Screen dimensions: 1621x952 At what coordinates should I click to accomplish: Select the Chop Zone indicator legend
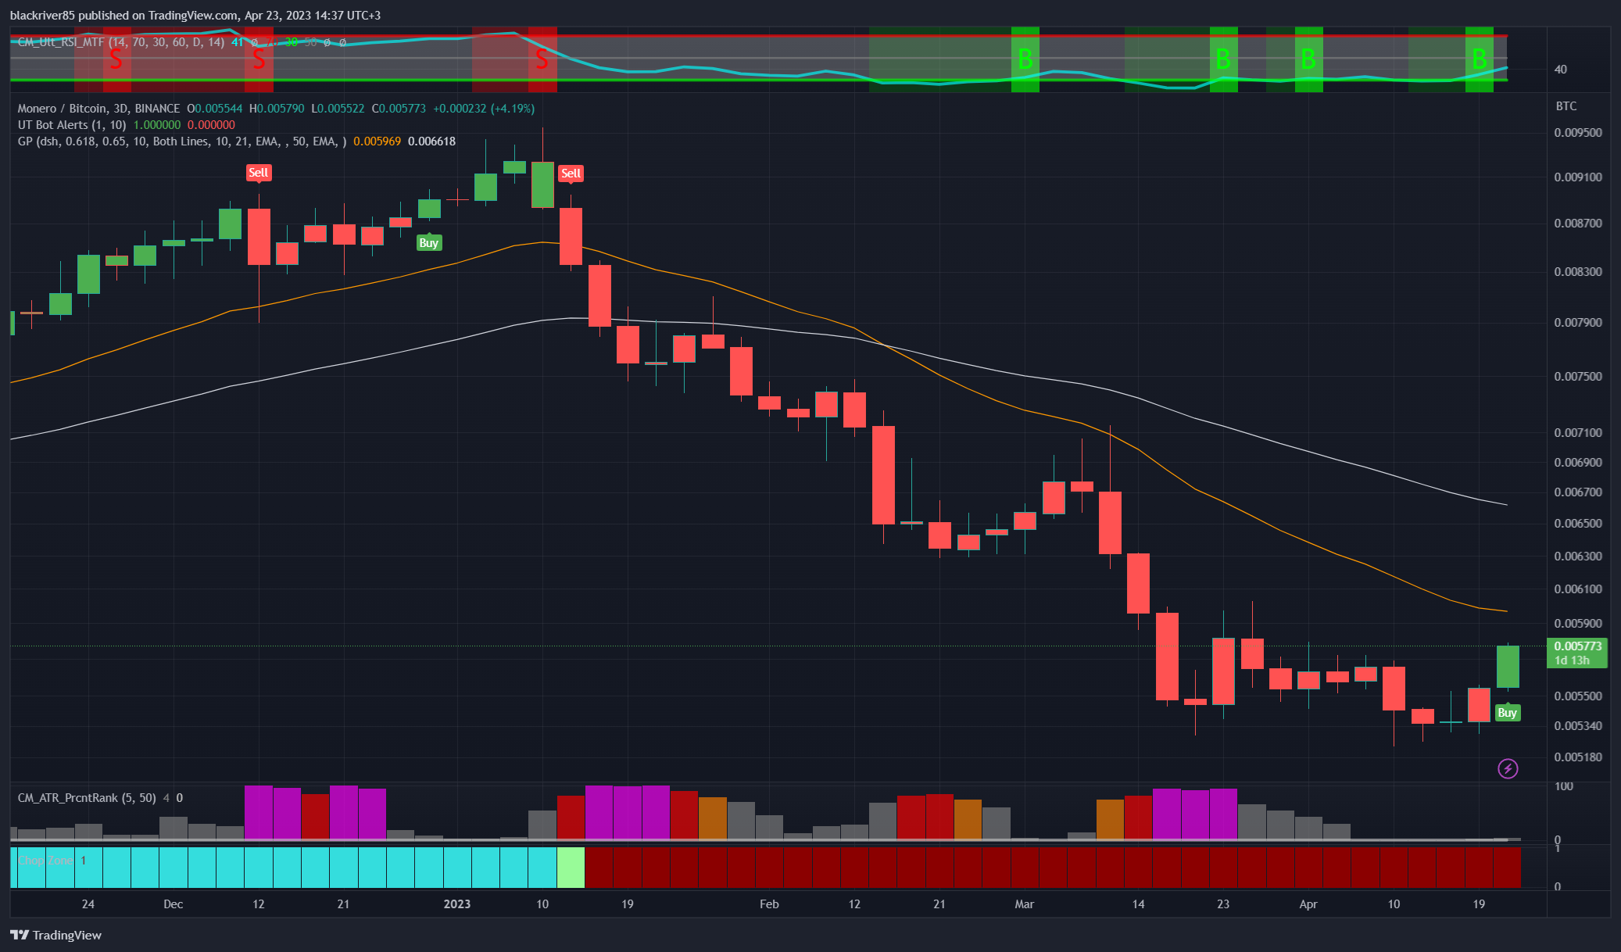[45, 861]
